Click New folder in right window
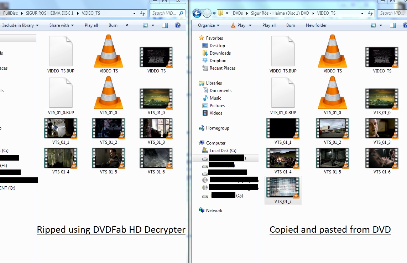 click(x=316, y=25)
